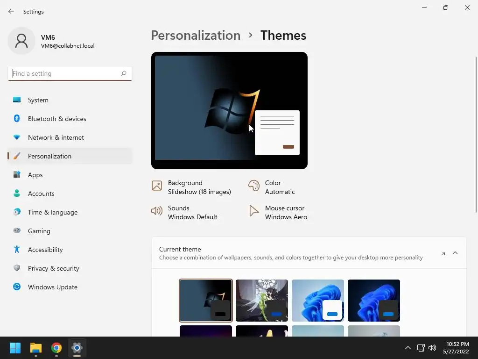
Task: Click the Network wifi icon in sidebar
Action: tap(17, 137)
